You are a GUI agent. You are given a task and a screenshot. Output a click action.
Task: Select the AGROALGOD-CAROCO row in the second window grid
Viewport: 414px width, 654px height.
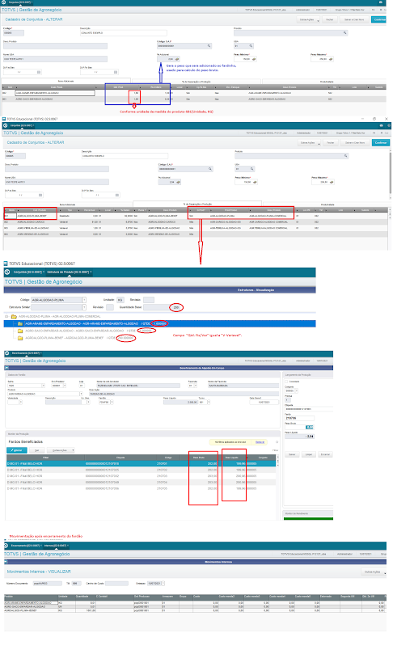pyautogui.click(x=196, y=222)
